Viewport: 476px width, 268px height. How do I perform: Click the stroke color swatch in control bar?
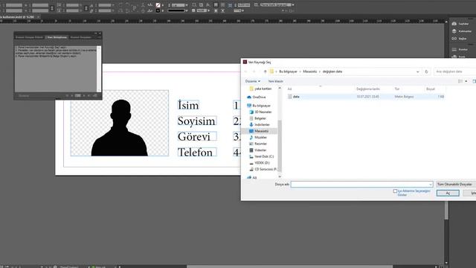point(158,10)
